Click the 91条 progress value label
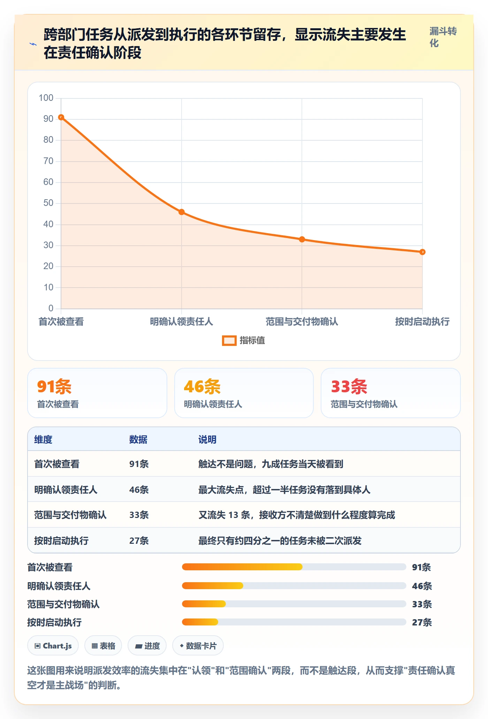The width and height of the screenshot is (488, 719). tap(421, 567)
